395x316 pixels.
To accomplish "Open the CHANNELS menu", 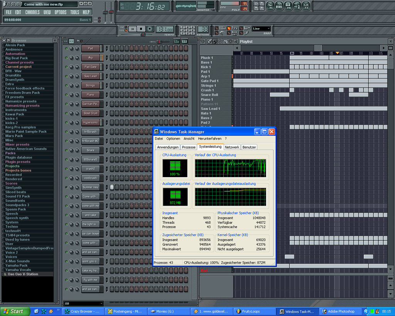I will [32, 12].
